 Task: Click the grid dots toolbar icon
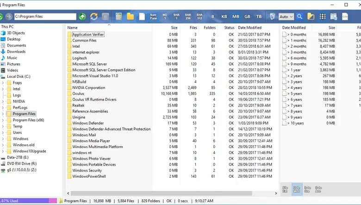click(323, 16)
